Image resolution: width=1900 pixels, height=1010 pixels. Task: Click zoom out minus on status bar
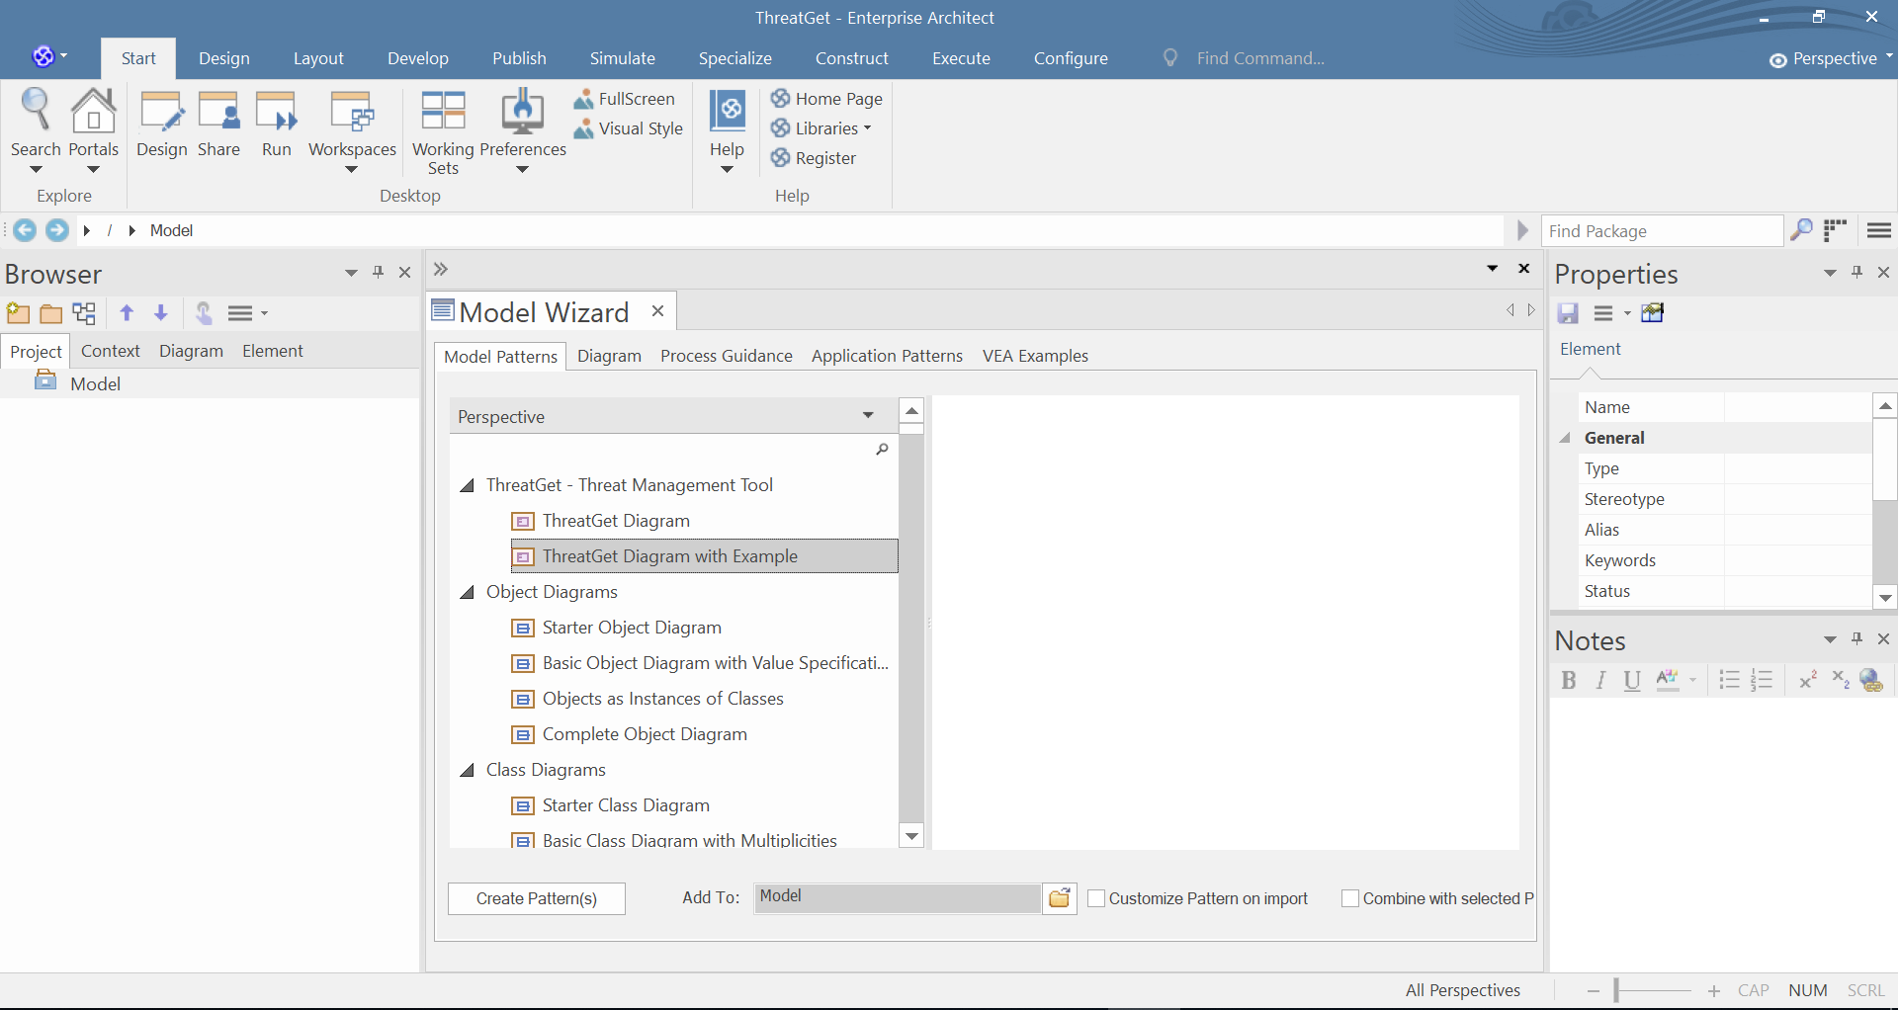[x=1594, y=990]
